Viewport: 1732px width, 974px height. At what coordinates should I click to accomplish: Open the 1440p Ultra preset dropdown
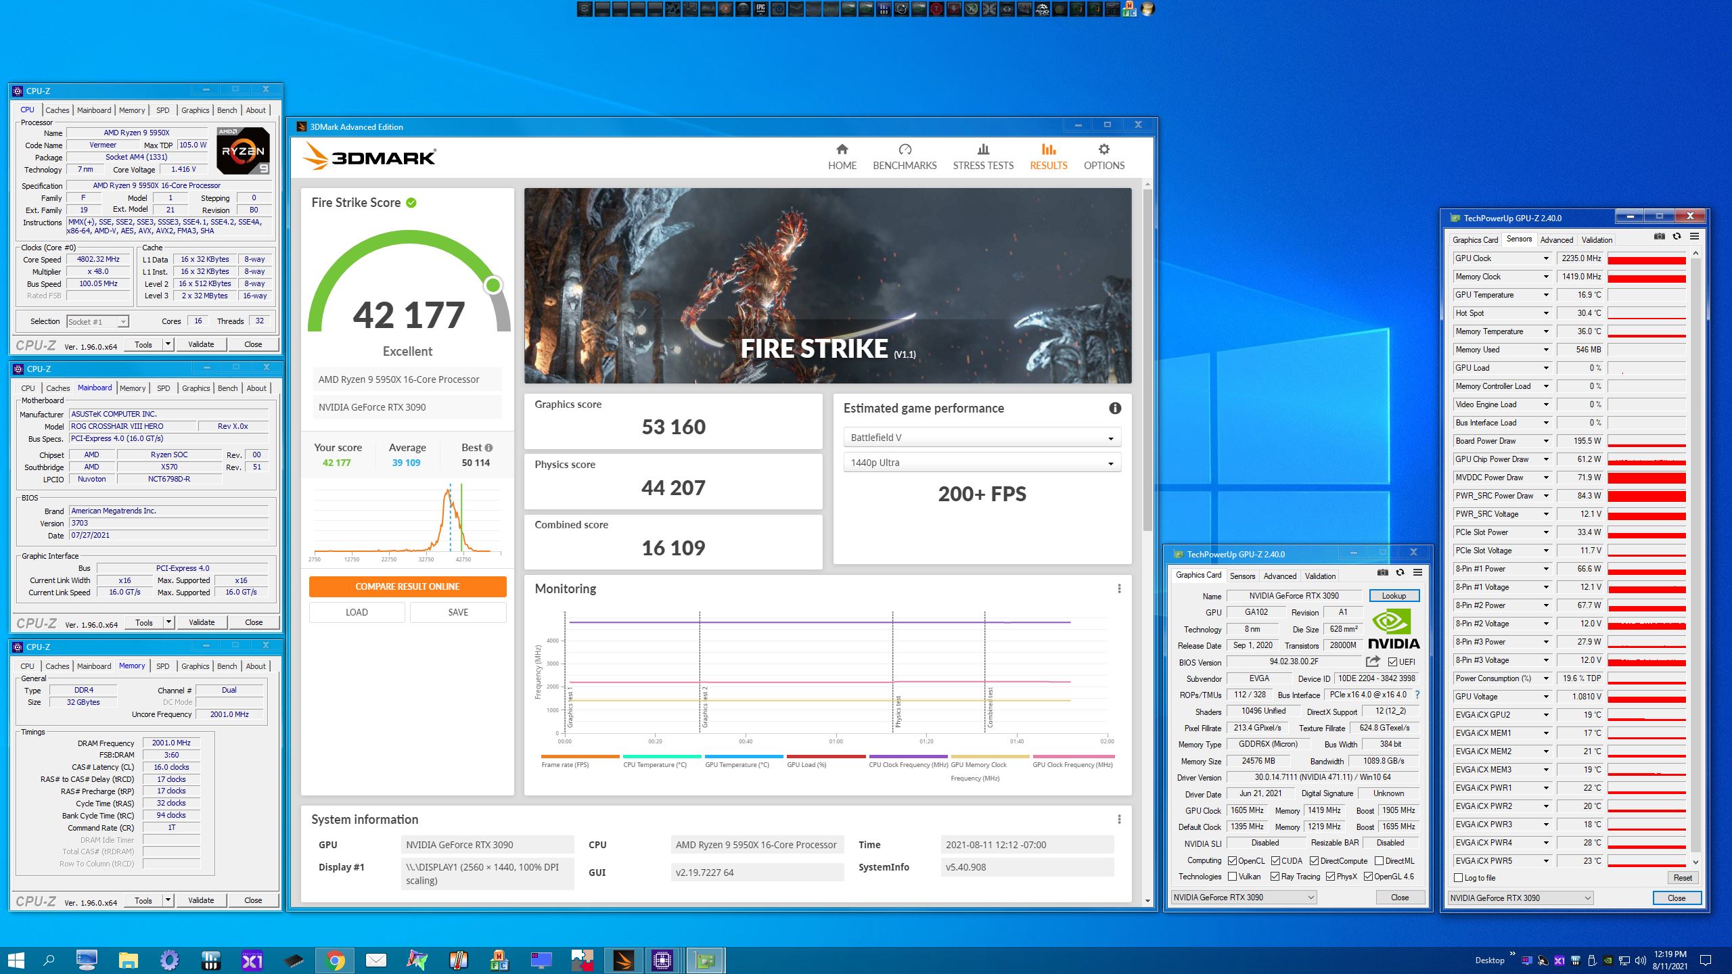coord(982,463)
